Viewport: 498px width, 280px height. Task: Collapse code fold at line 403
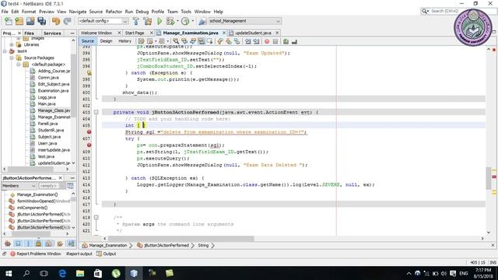(96, 112)
